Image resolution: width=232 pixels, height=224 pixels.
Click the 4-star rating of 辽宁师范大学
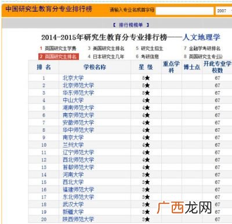point(146,153)
